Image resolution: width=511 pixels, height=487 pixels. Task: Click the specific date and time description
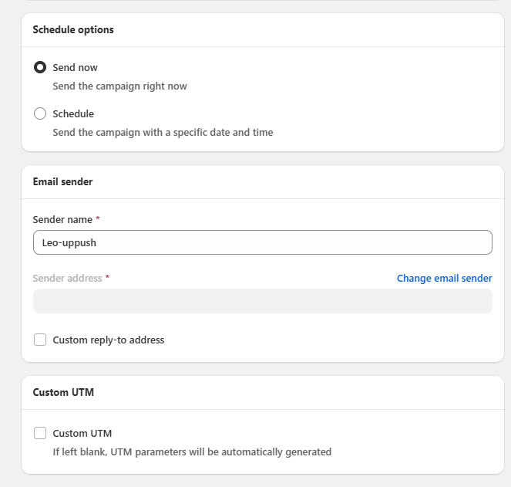(x=163, y=133)
